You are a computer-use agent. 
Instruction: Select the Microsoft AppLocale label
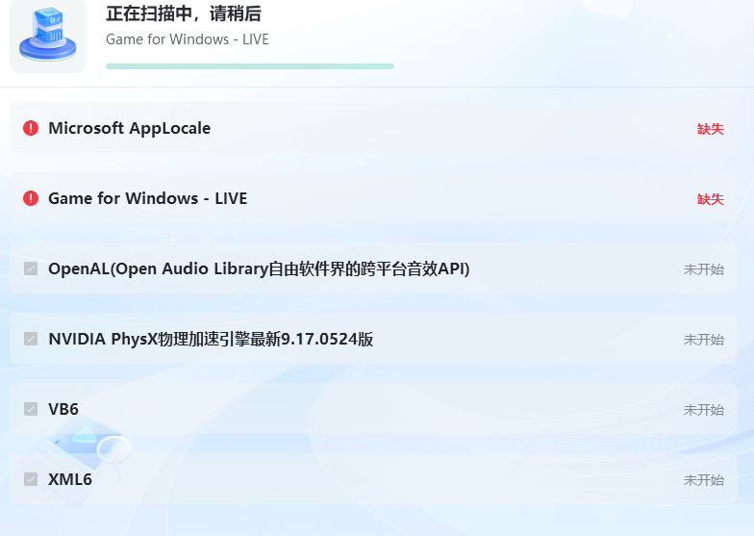coord(129,129)
